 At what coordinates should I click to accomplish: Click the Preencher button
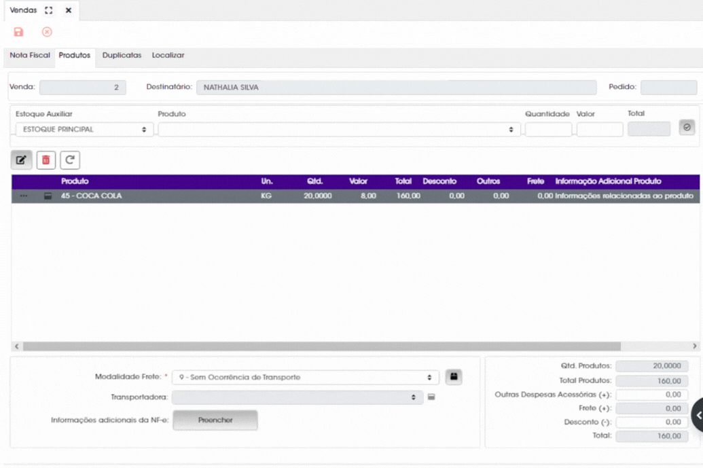point(215,420)
